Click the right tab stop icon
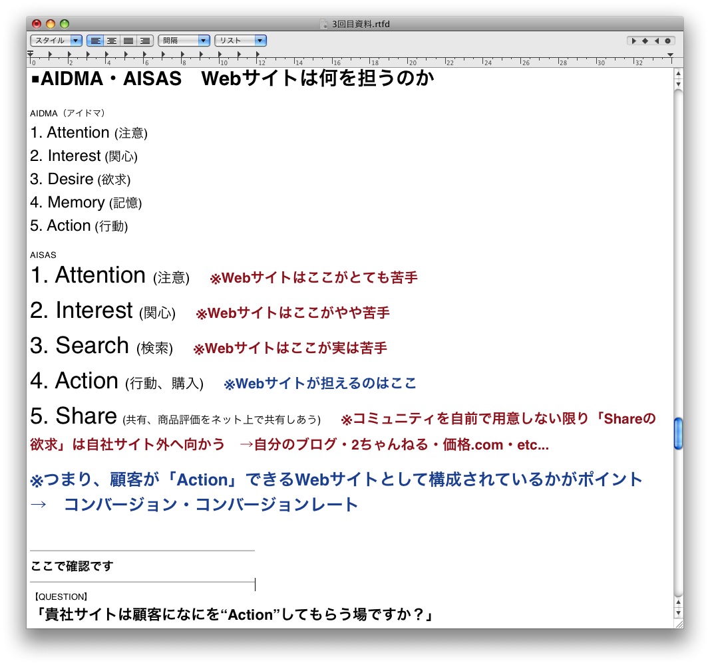The image size is (710, 665). tap(656, 41)
